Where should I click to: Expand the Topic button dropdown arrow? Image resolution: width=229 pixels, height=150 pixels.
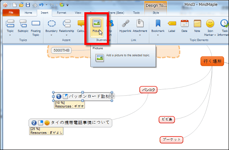point(10,35)
